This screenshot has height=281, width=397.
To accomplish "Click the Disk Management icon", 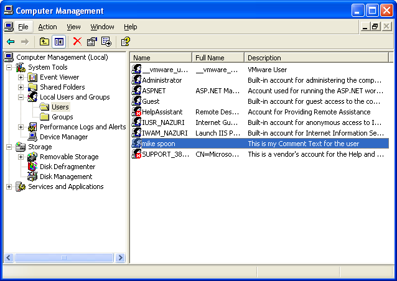I will pyautogui.click(x=32, y=177).
